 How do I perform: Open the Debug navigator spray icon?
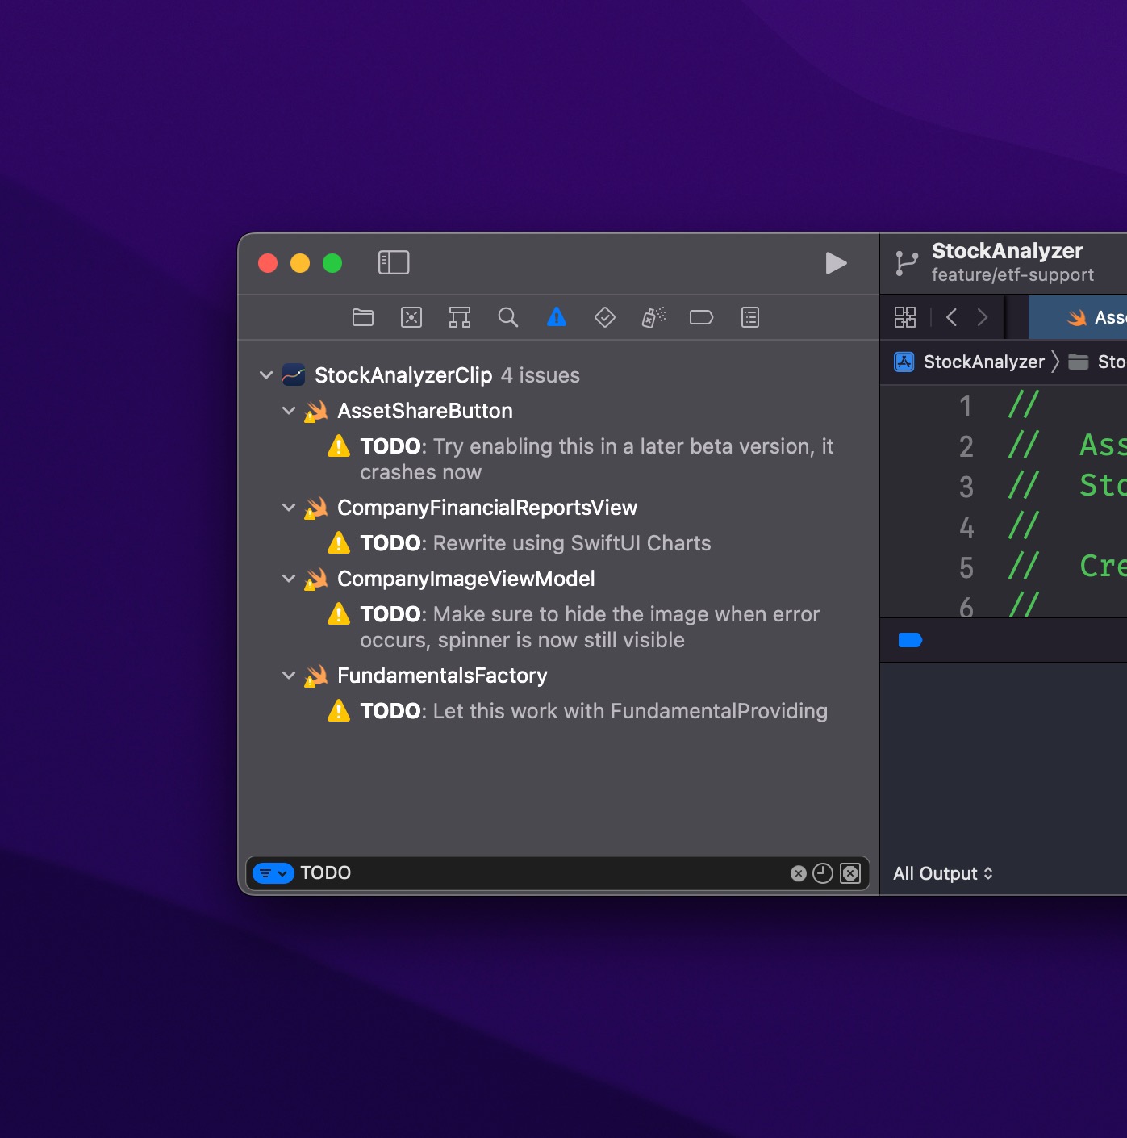[653, 317]
